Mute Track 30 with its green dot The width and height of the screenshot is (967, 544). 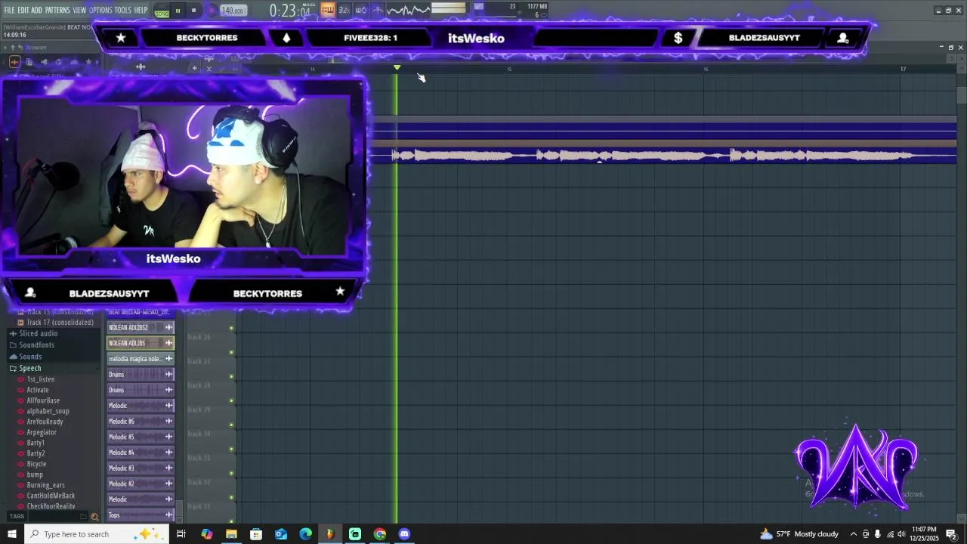click(231, 449)
